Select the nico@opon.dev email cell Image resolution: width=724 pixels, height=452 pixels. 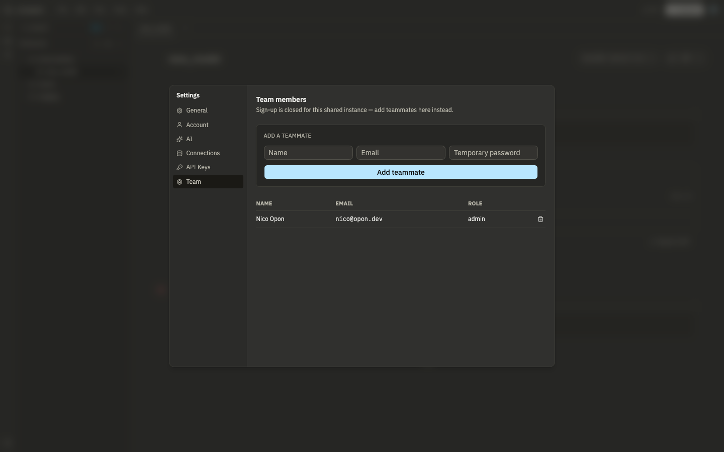pyautogui.click(x=359, y=219)
